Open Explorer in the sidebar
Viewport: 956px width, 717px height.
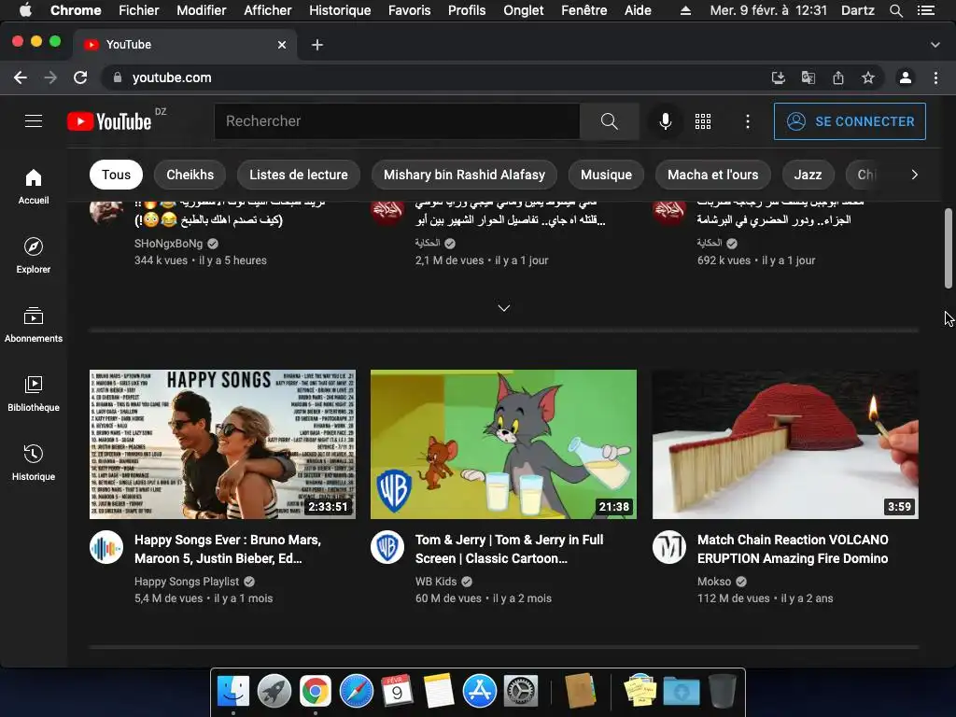click(x=34, y=255)
